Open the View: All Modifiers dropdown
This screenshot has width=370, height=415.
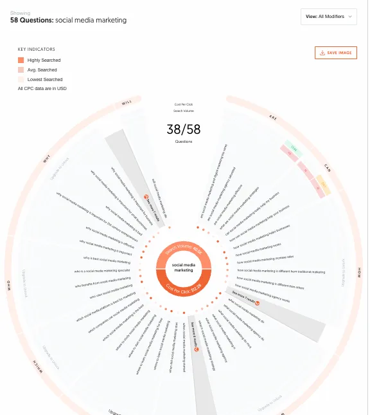(x=328, y=17)
